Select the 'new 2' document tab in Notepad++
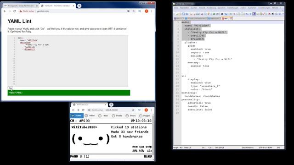The width and height of the screenshot is (294, 165). pyautogui.click(x=226, y=18)
